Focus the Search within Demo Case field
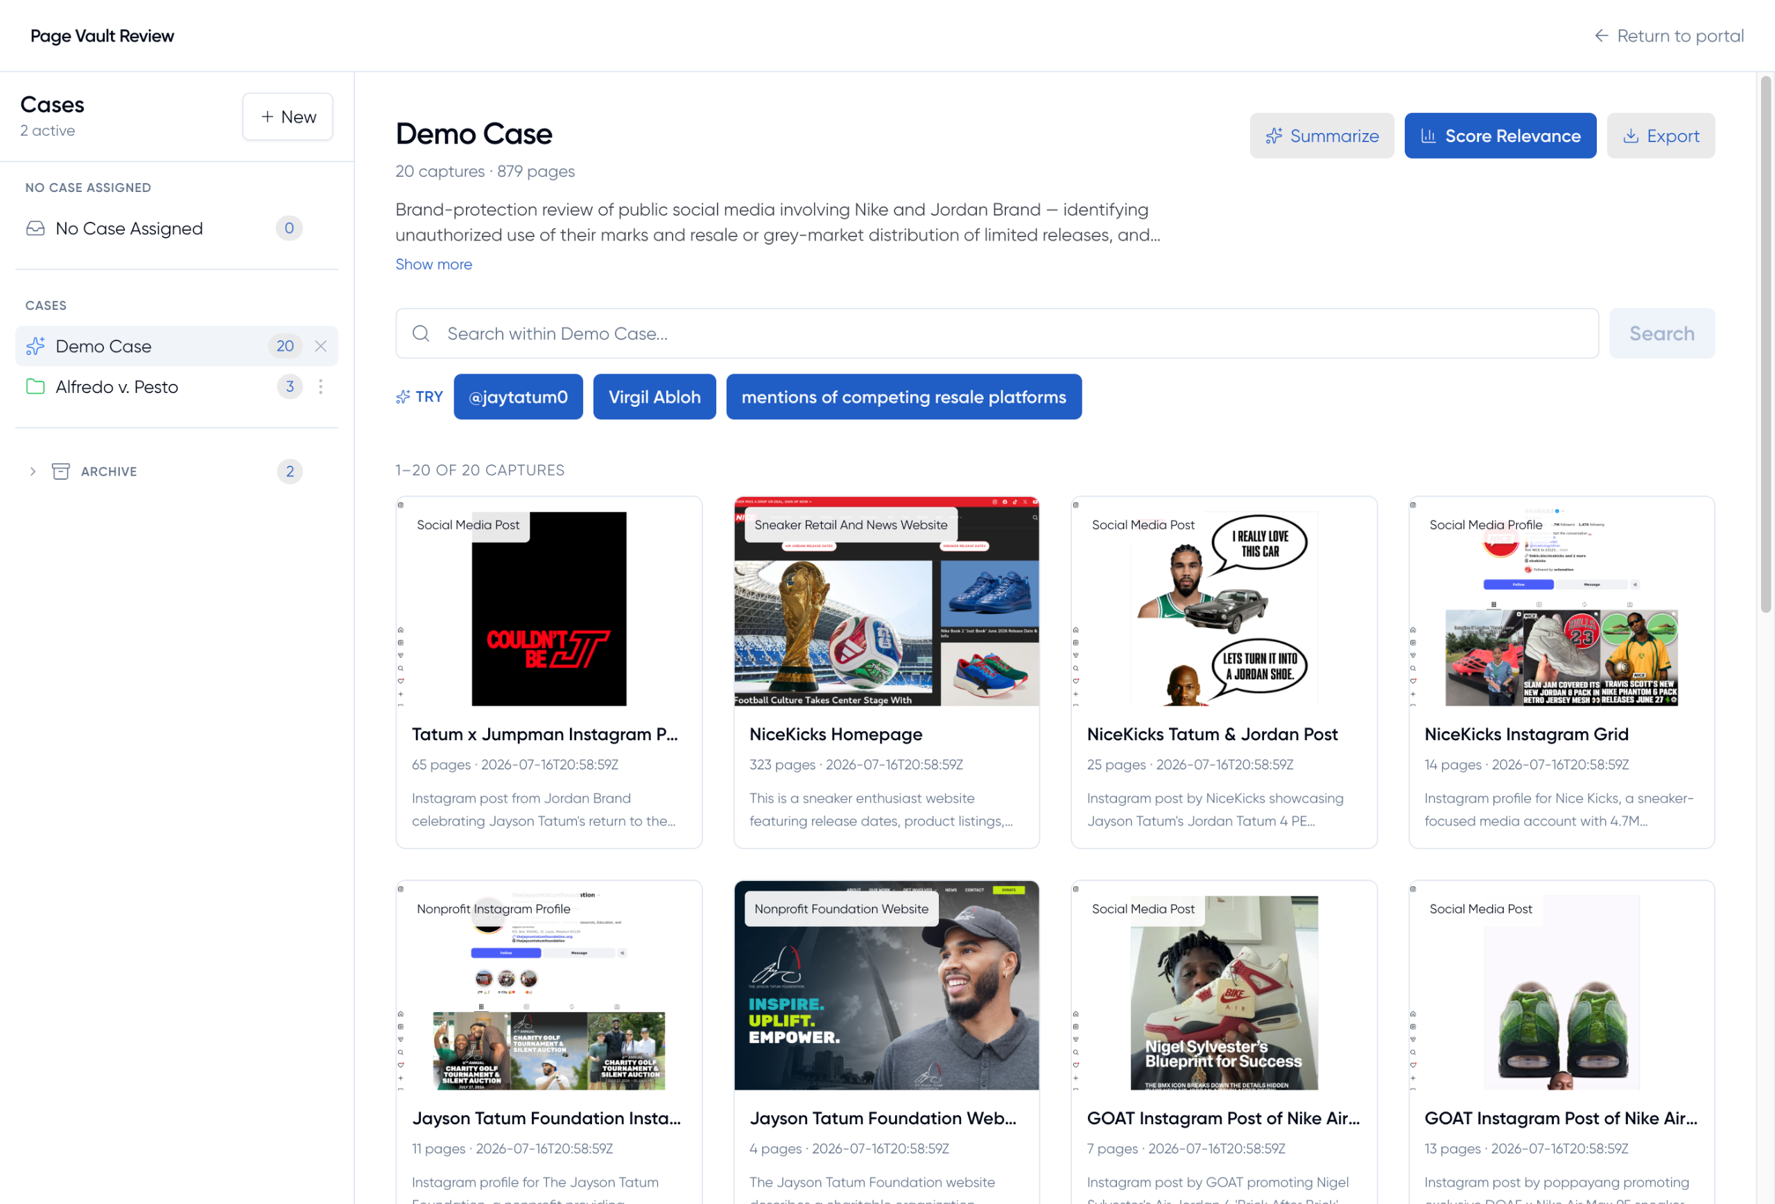Image resolution: width=1775 pixels, height=1204 pixels. click(x=997, y=333)
